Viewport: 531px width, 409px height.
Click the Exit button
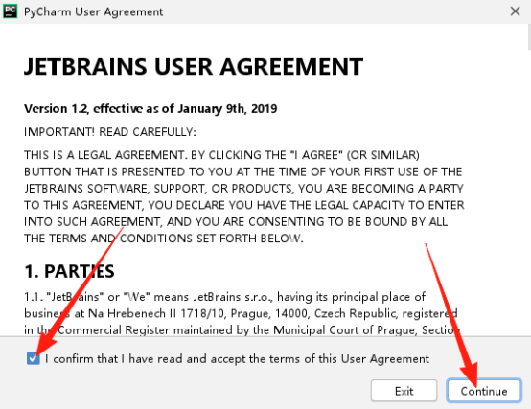404,391
